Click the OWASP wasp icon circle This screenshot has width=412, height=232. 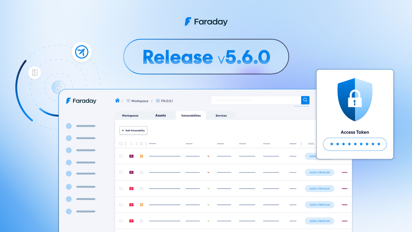click(x=82, y=52)
